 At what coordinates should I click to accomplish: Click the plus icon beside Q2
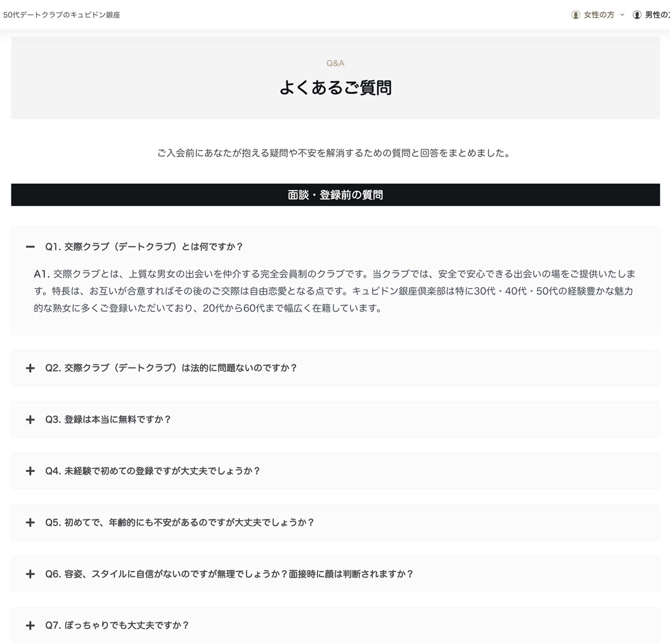pos(30,367)
